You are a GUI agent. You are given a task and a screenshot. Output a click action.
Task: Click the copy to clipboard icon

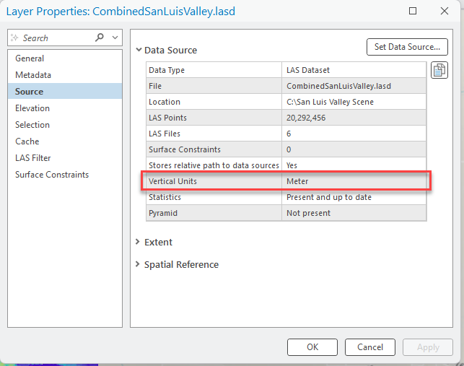tap(439, 70)
